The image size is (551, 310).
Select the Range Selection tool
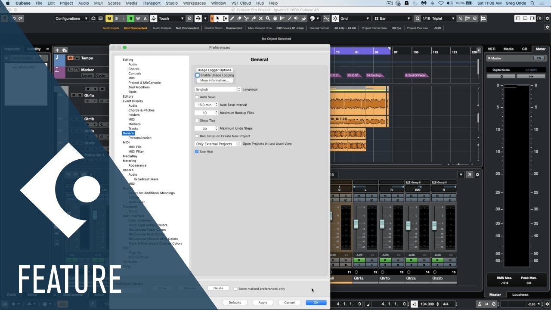point(225,19)
